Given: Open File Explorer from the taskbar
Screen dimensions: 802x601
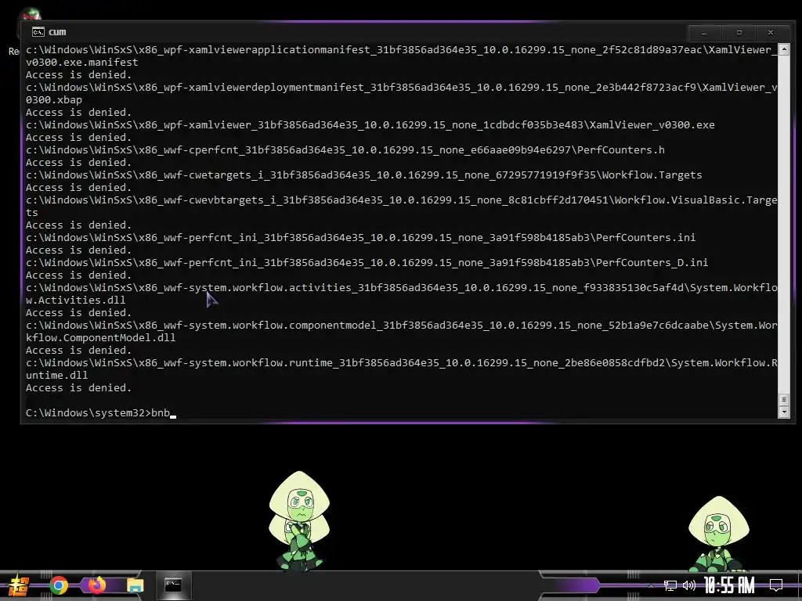Looking at the screenshot, I should [x=135, y=585].
